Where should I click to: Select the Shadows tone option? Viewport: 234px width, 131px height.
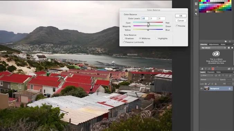[124, 38]
